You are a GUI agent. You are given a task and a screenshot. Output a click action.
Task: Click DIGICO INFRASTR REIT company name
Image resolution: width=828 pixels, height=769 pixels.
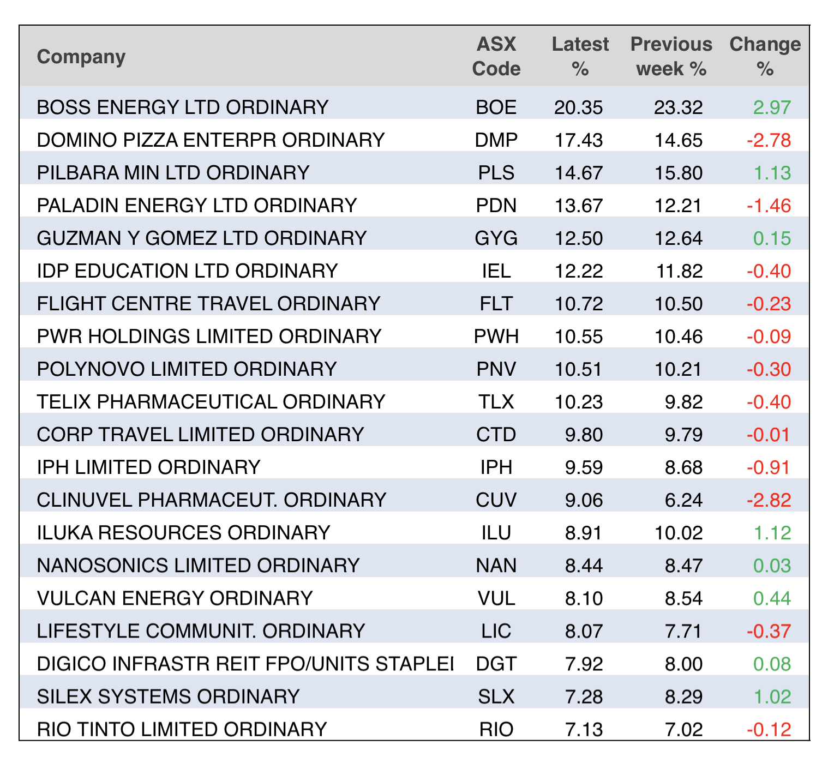point(245,664)
